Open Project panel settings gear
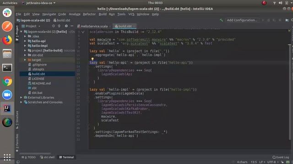 pyautogui.click(x=66, y=26)
